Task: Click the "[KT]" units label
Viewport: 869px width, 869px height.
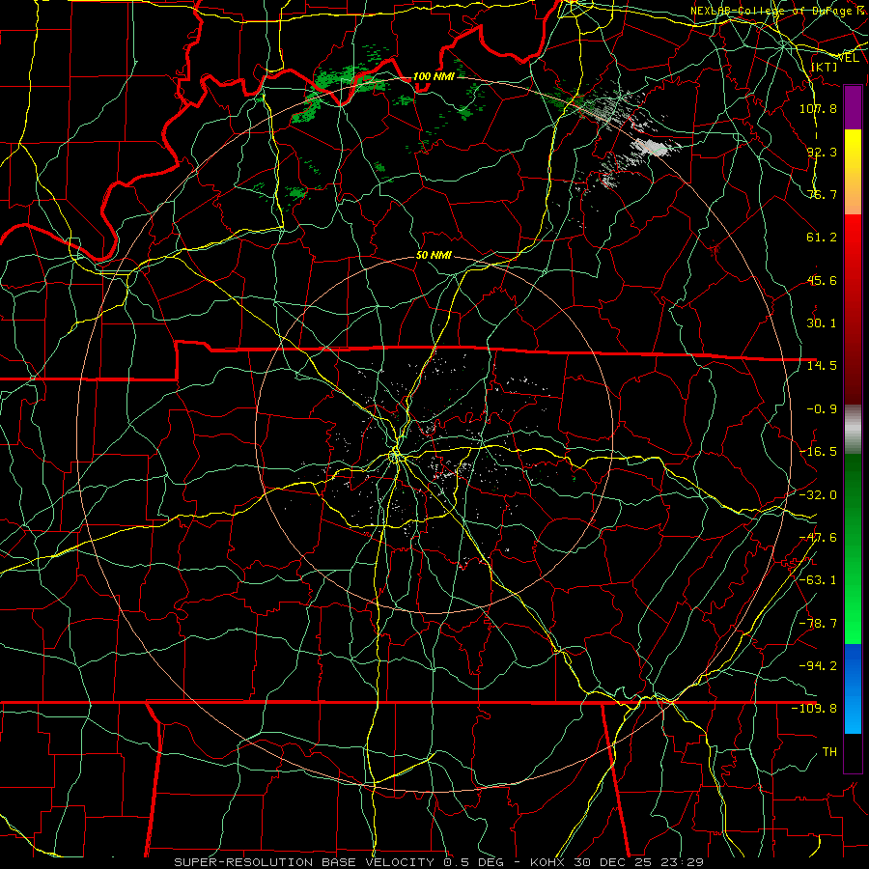Action: (x=824, y=67)
